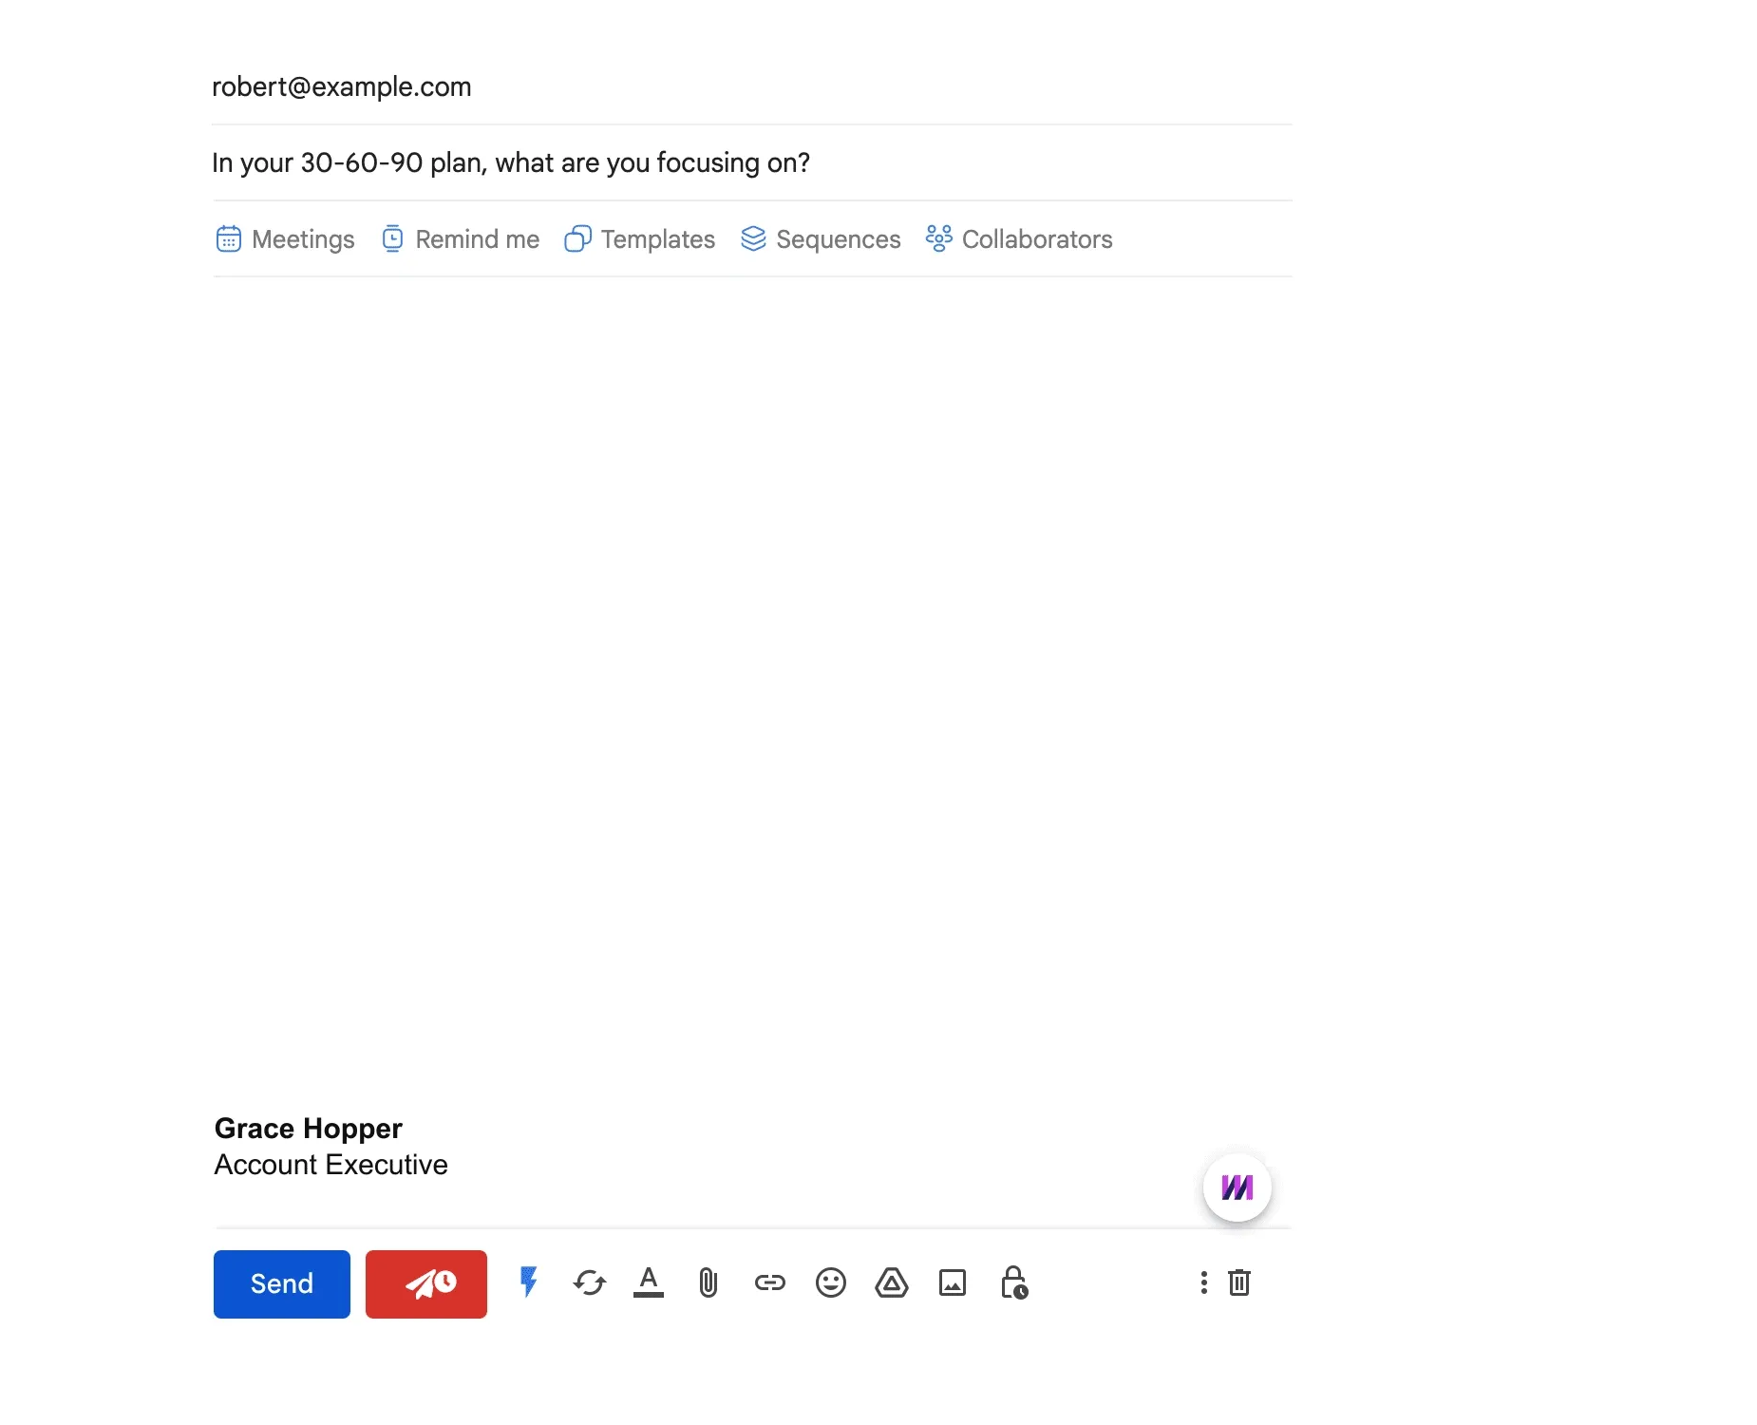Discard draft with trash icon
This screenshot has height=1425, width=1757.
(1239, 1283)
